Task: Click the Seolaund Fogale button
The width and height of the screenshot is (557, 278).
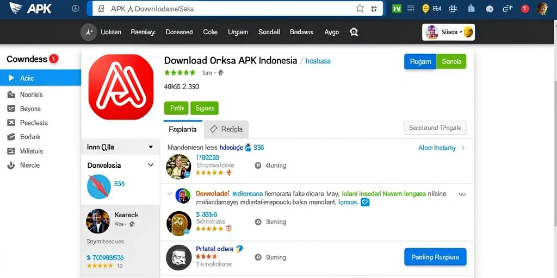Action: [x=435, y=128]
